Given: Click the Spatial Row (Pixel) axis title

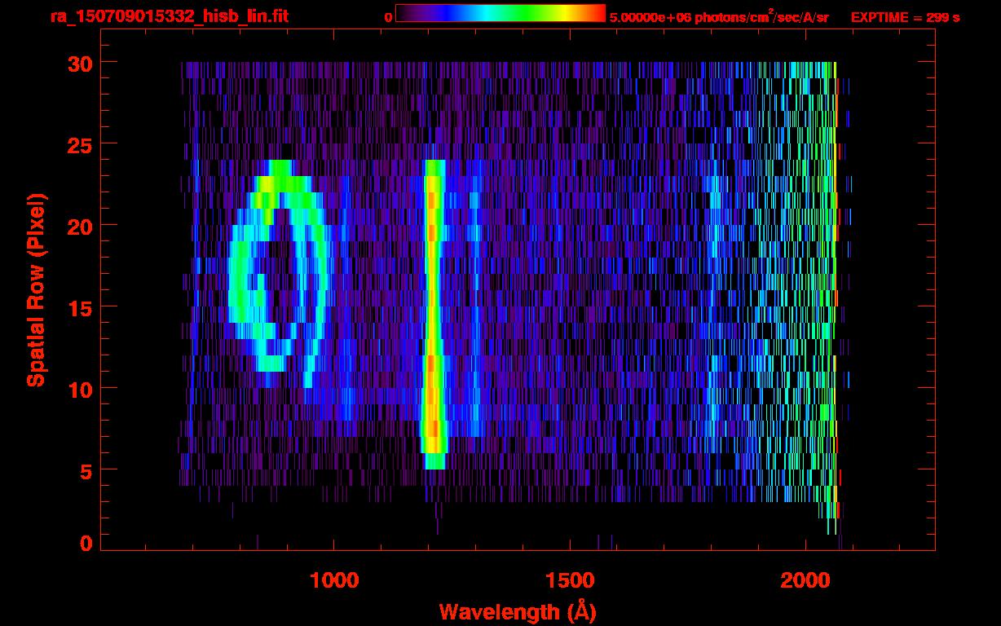Looking at the screenshot, I should pos(35,290).
